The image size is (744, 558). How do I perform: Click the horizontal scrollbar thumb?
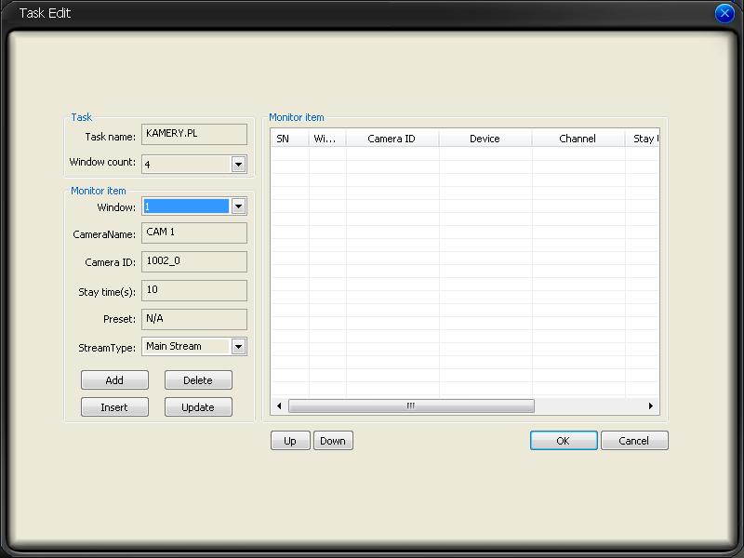coord(411,406)
